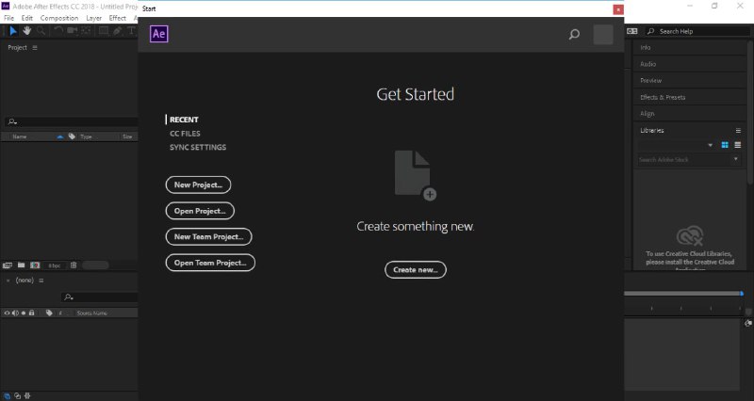The image size is (754, 401).
Task: Click Interpret Footage icon in Project panel
Action: 8,265
